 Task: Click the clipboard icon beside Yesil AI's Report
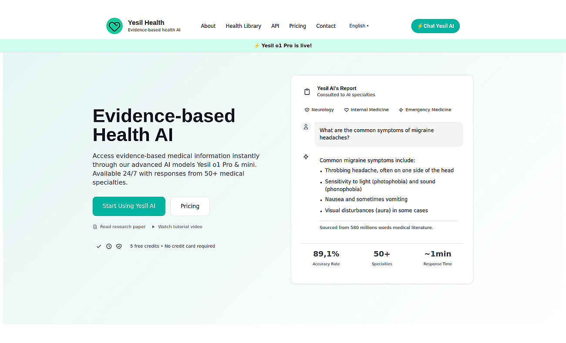pyautogui.click(x=307, y=92)
